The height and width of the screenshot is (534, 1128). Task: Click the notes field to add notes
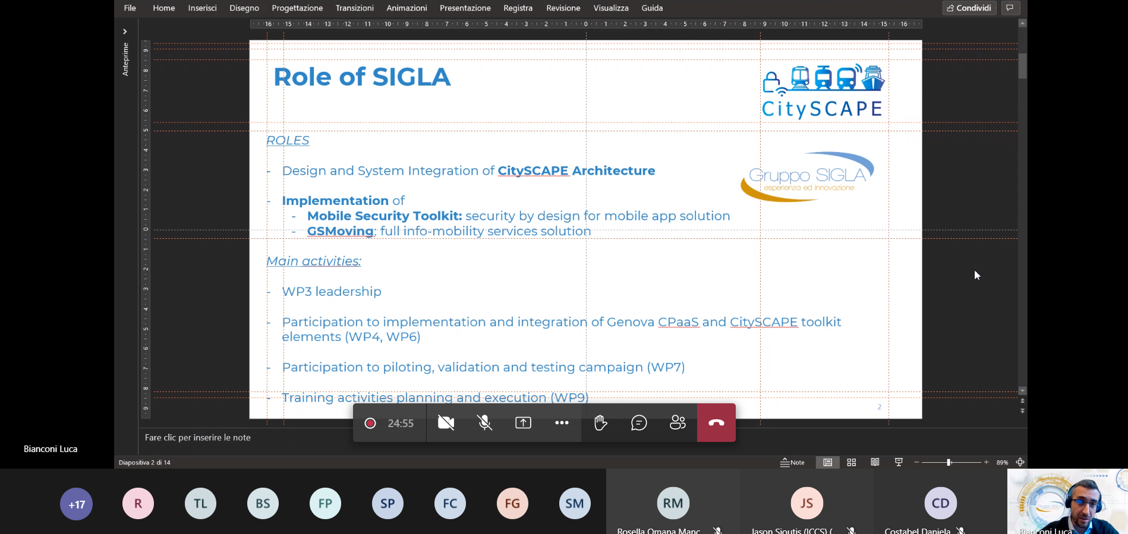(198, 438)
